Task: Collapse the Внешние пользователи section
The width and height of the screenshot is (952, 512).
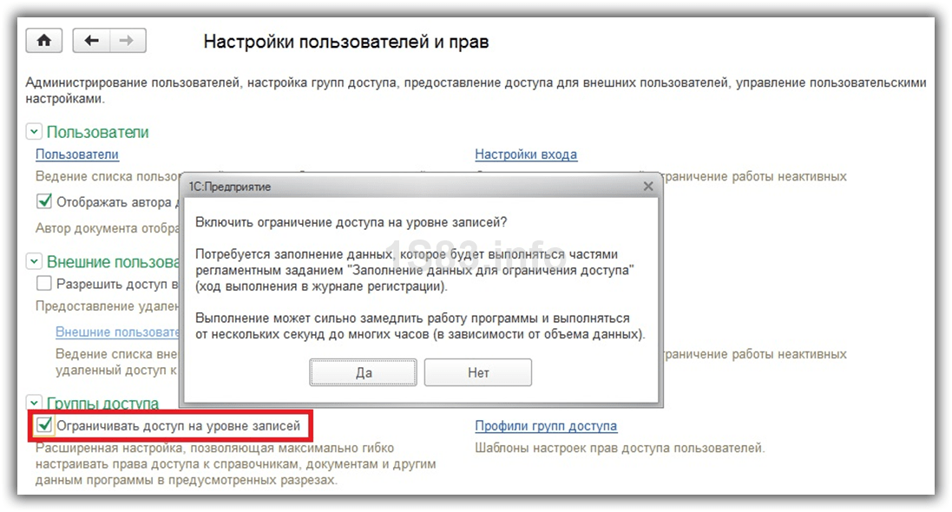Action: pos(34,262)
